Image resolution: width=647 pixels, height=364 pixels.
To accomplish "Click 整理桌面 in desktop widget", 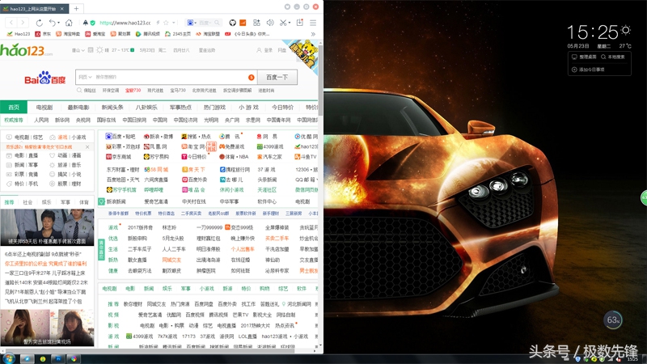I will click(x=584, y=57).
